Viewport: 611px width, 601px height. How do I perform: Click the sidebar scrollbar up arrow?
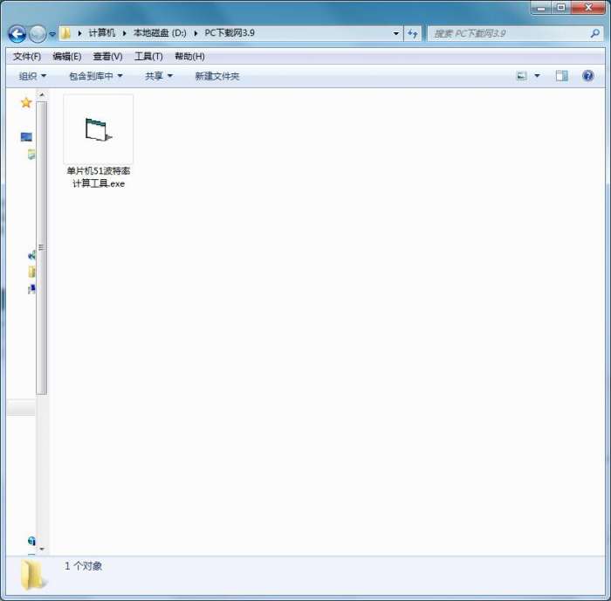pyautogui.click(x=42, y=94)
